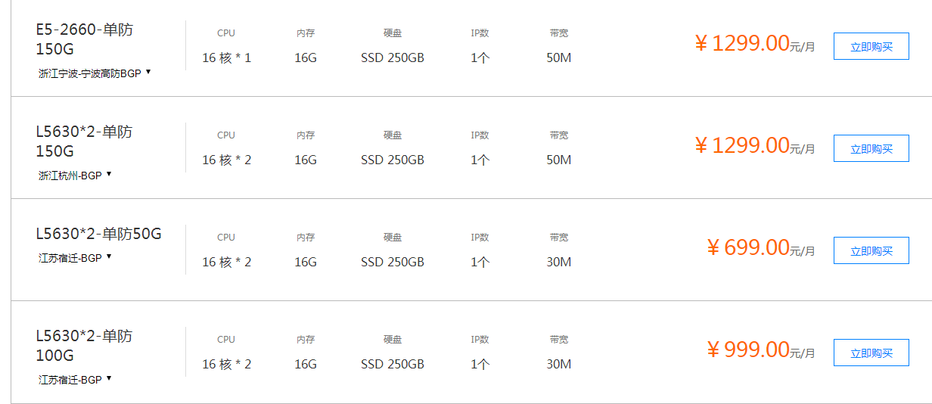Click 立即购买 in the 浙江杭州-BGP row
This screenshot has width=932, height=404.
(871, 148)
